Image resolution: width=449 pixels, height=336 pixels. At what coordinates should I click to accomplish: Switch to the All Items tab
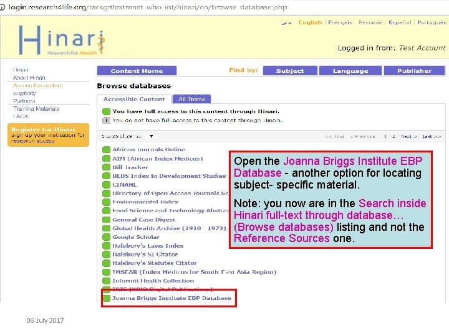pos(191,99)
